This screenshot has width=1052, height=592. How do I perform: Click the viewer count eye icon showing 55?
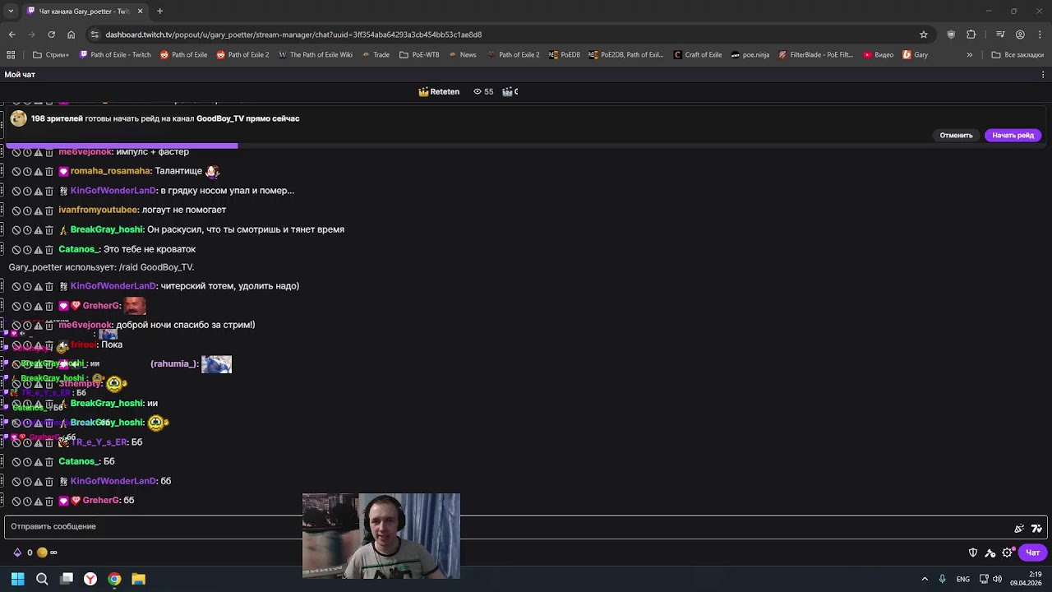(478, 92)
